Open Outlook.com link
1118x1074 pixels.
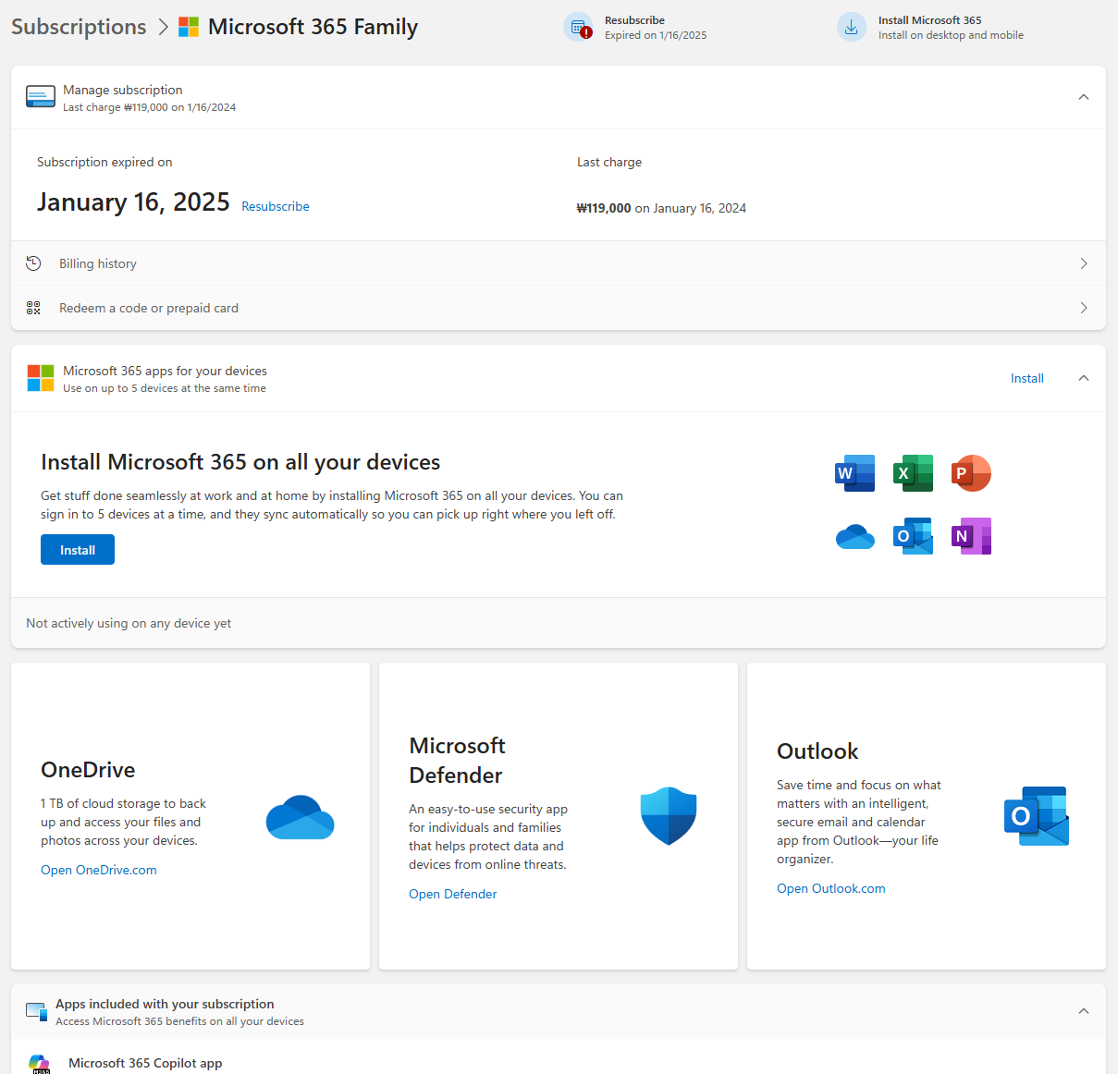(831, 888)
